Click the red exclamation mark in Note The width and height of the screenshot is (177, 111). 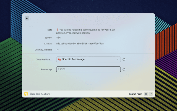click(58, 30)
